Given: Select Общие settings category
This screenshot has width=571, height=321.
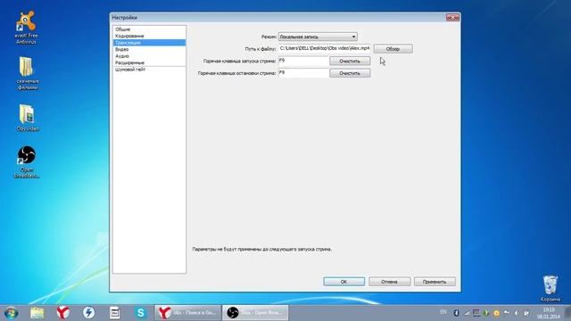Looking at the screenshot, I should coord(149,29).
